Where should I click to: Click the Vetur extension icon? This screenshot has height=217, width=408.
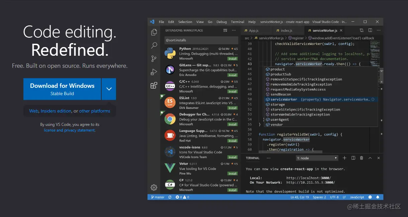click(170, 168)
